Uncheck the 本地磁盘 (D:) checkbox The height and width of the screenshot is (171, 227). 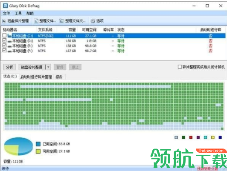click(5, 40)
